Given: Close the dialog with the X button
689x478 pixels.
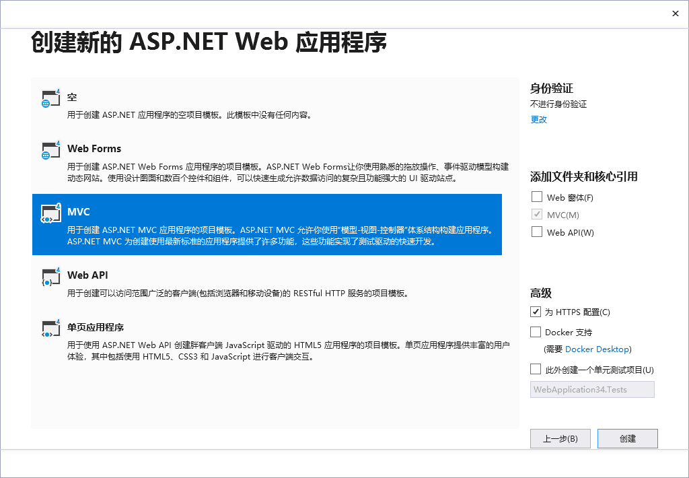Looking at the screenshot, I should tap(676, 13).
